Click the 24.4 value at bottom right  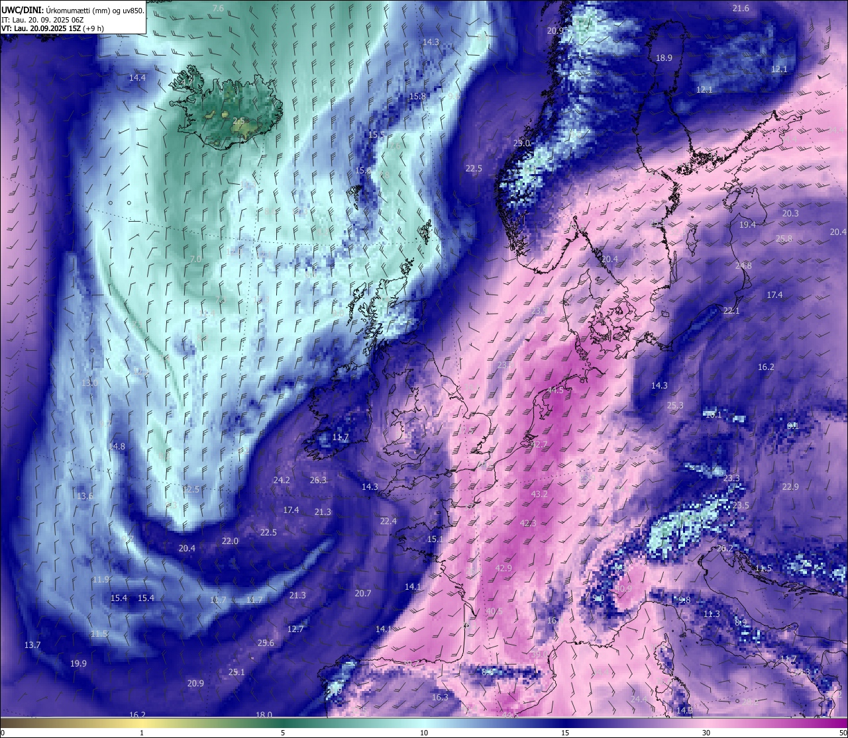point(639,699)
